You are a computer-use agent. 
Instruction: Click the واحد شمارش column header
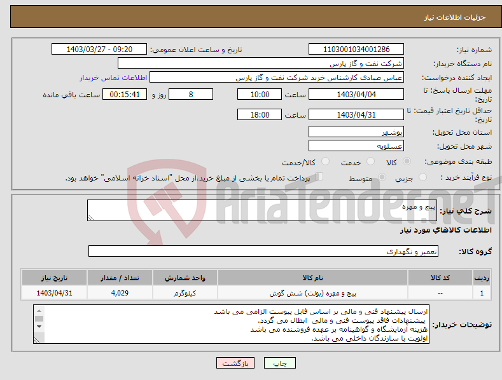(x=185, y=278)
